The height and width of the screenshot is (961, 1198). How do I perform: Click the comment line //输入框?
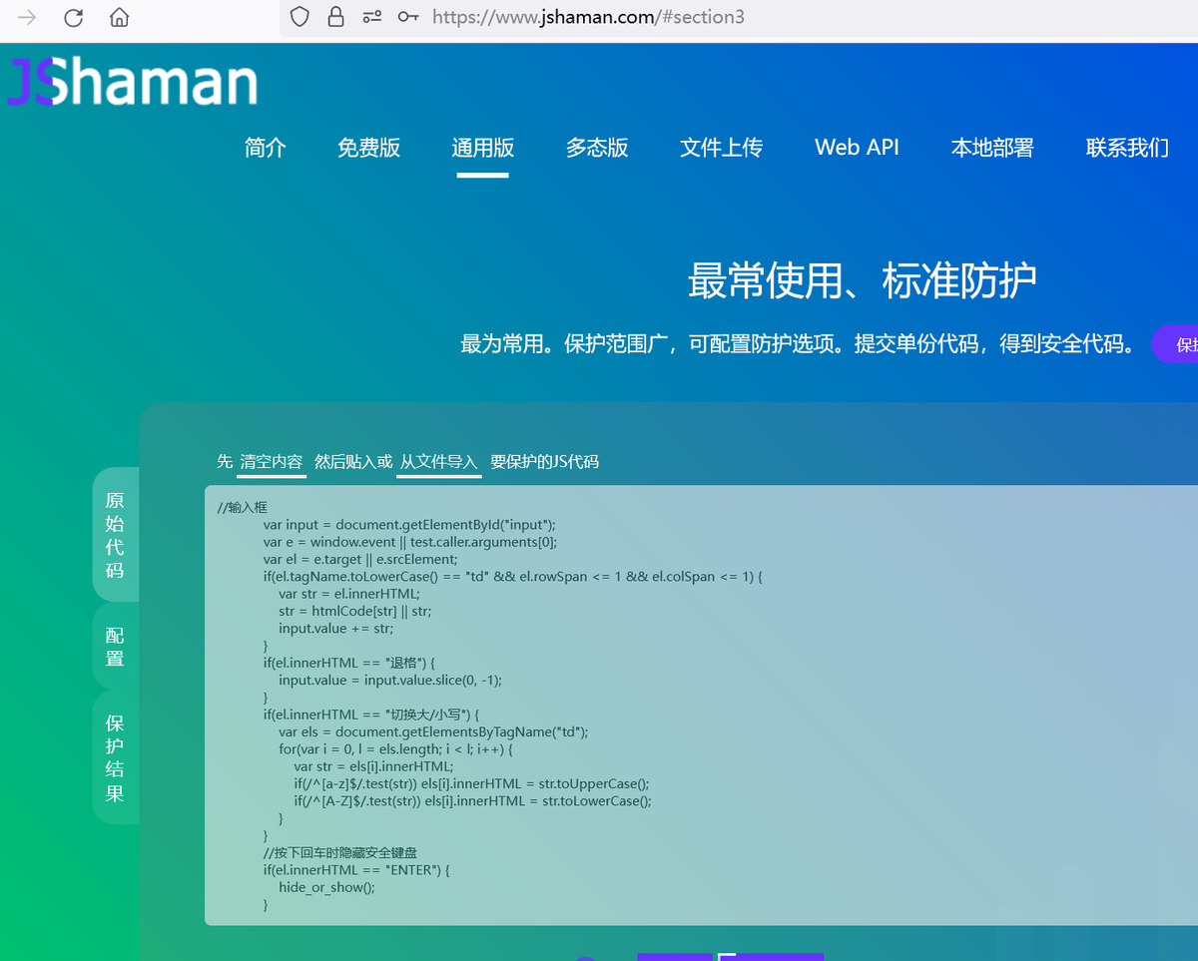[243, 507]
